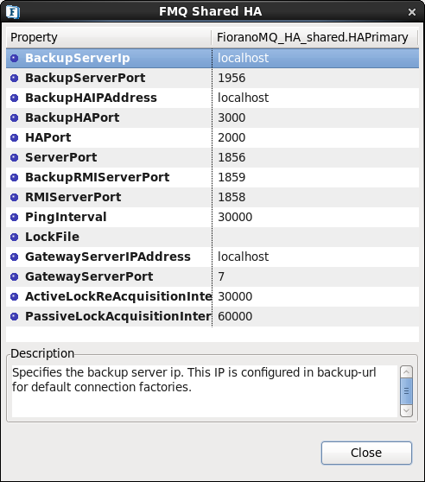Image resolution: width=425 pixels, height=482 pixels.
Task: Click the bullet icon beside BackupServerPort
Action: click(14, 78)
